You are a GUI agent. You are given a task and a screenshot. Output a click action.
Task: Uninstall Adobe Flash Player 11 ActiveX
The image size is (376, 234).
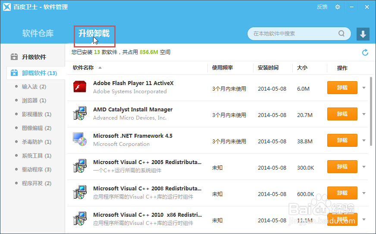point(342,88)
